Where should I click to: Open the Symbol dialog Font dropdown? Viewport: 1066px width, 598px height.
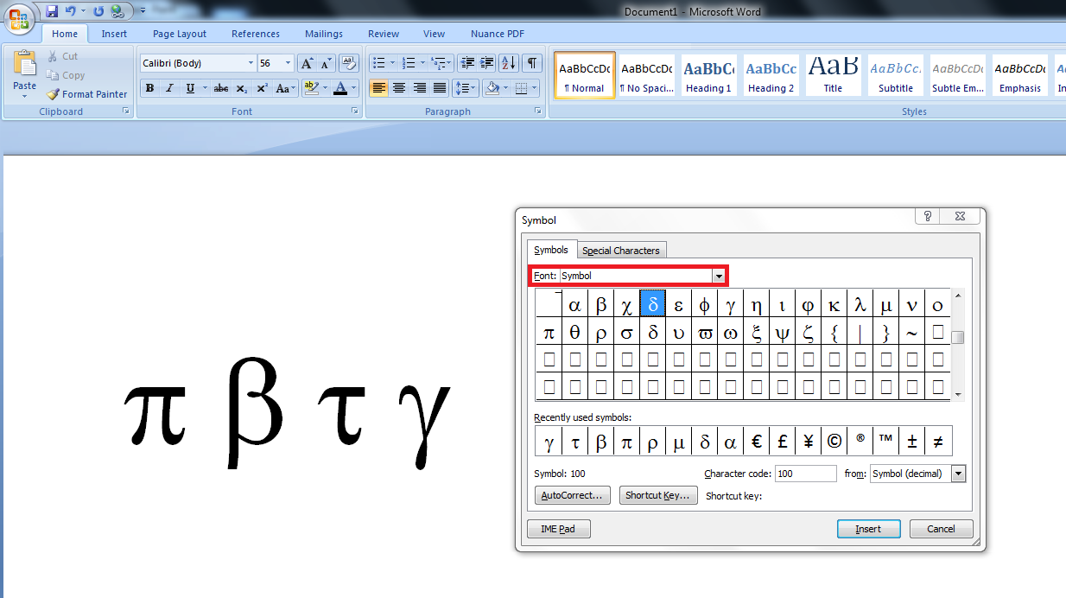click(719, 276)
